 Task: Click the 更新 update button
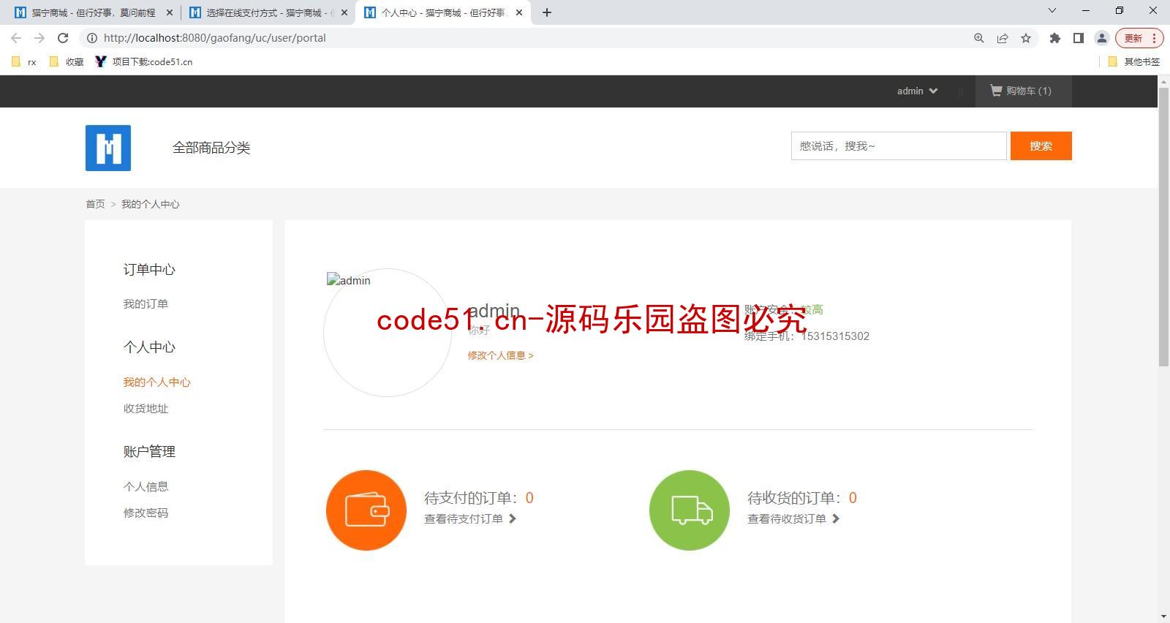(x=1139, y=38)
